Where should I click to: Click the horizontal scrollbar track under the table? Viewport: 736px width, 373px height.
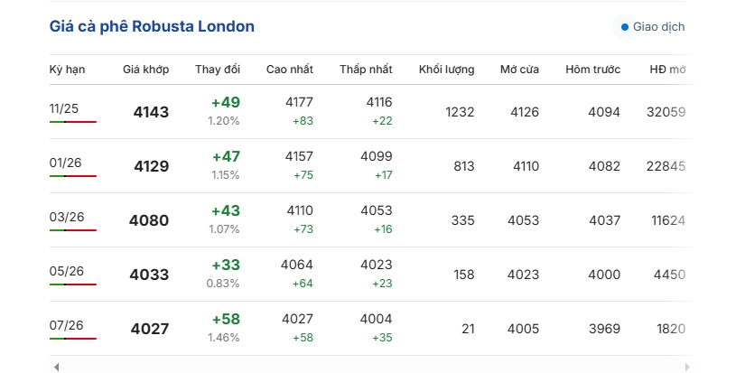372,367
